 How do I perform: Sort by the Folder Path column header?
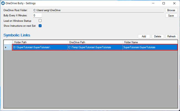[40, 42]
